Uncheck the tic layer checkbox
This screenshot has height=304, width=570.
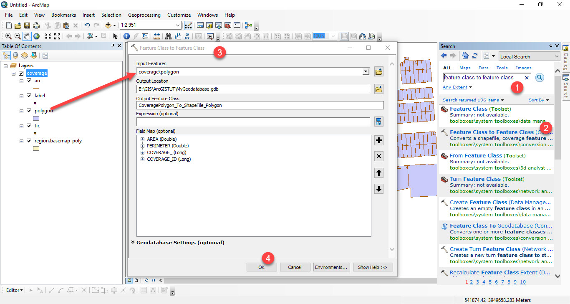click(x=29, y=126)
